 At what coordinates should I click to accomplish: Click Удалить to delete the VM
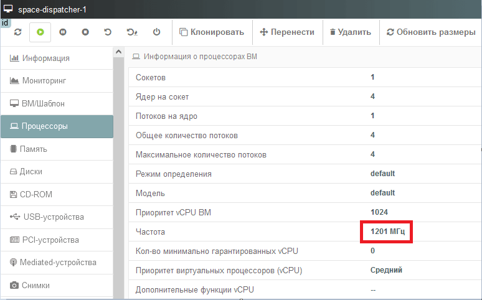(x=350, y=32)
